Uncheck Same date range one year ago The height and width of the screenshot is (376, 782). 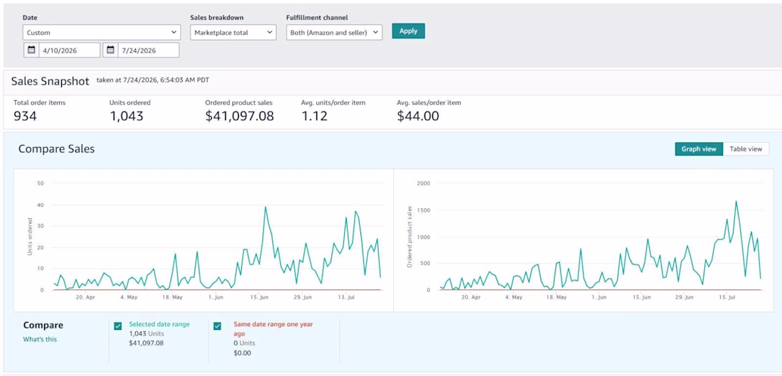point(218,326)
